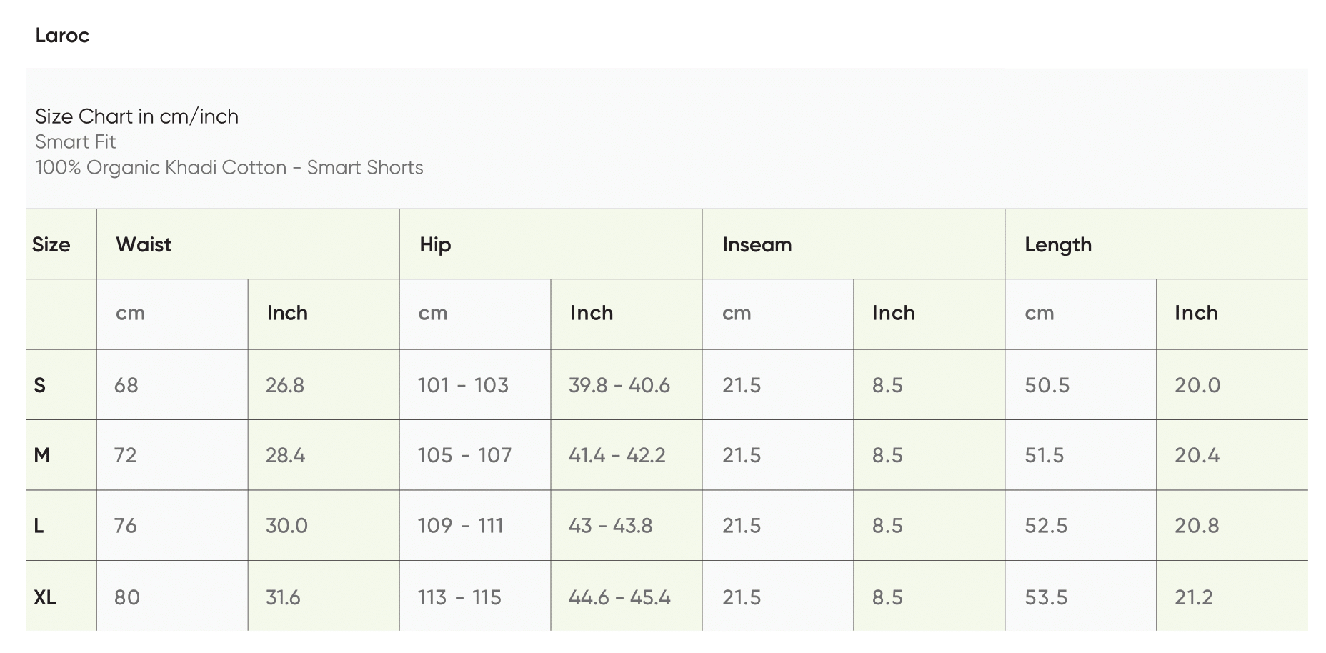Click the cm subheader under Length
This screenshot has height=653, width=1326.
1039,313
